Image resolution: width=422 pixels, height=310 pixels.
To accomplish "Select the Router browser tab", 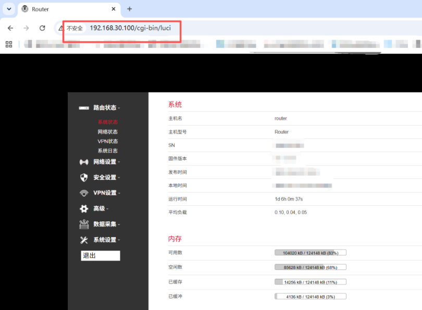I will tap(69, 9).
